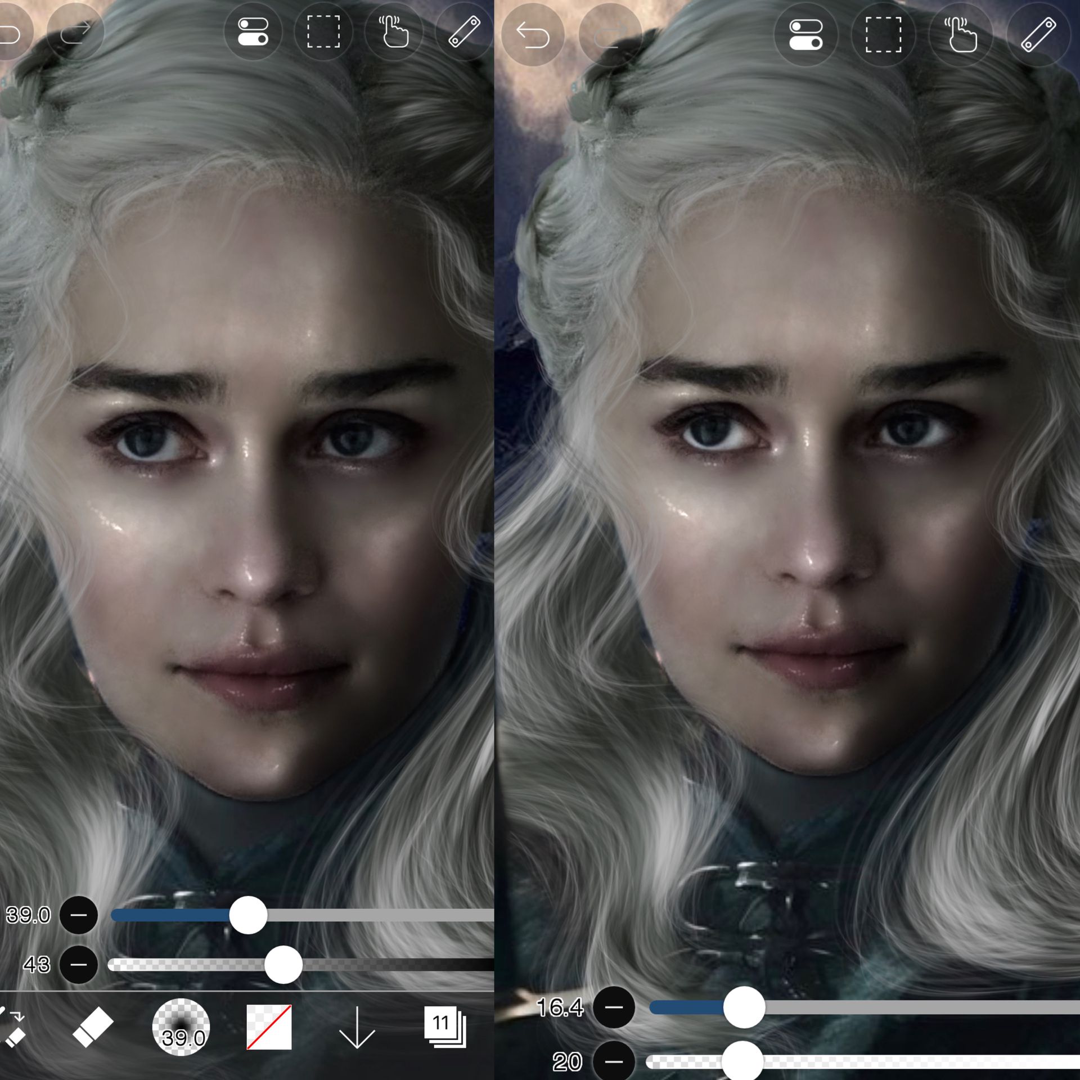Toggle the switches settings button in right screenshot
Screen dimensions: 1080x1080
coord(805,35)
